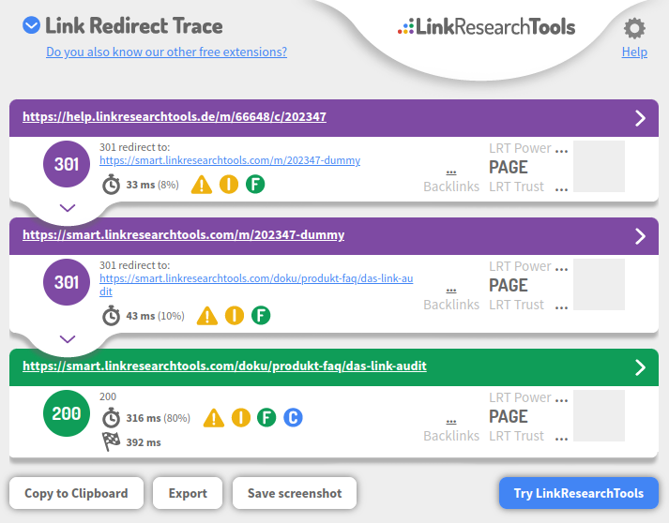The width and height of the screenshot is (669, 523).
Task: Click LRT Trust label in 200 hop
Action: point(516,436)
